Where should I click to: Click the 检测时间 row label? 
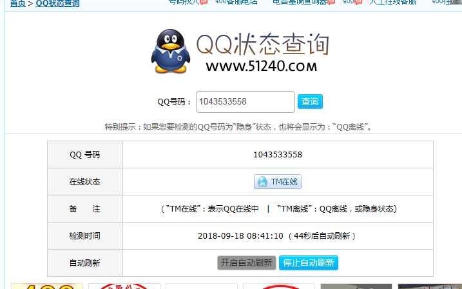click(x=85, y=236)
